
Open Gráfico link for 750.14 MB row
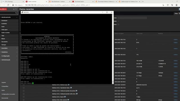[175, 61]
